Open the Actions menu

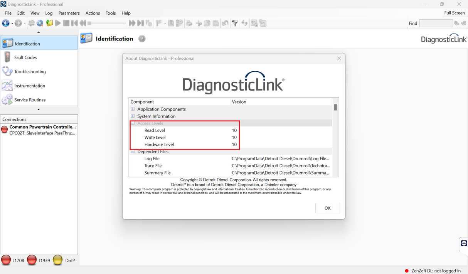point(93,13)
